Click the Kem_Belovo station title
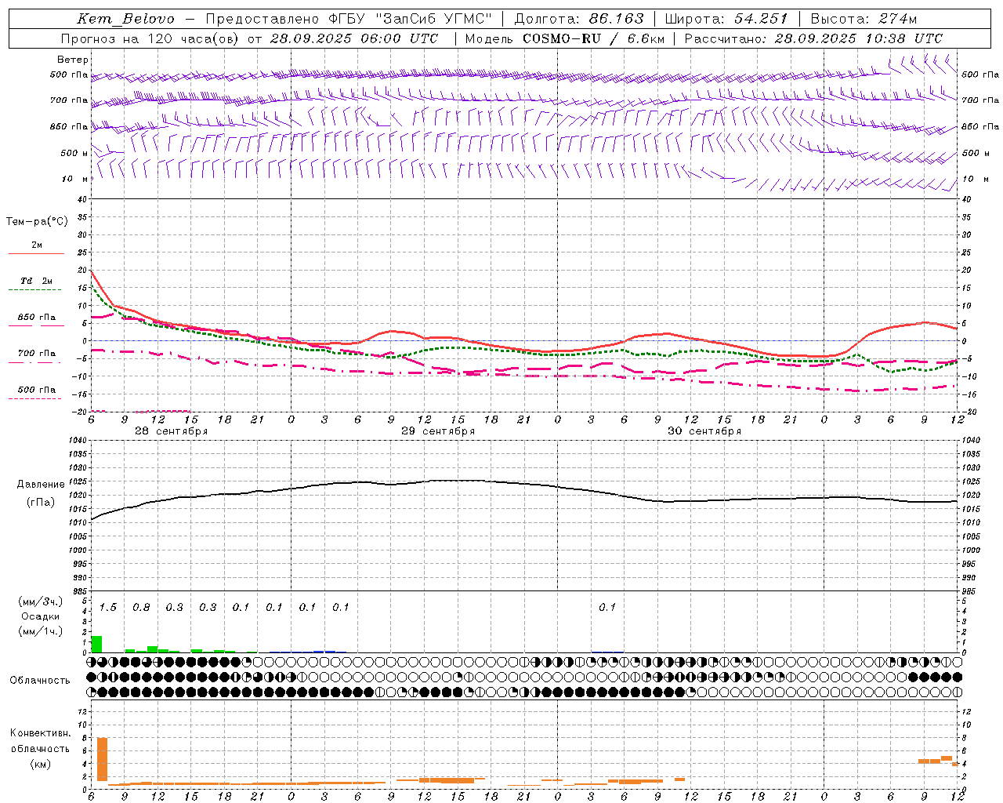 coord(125,19)
